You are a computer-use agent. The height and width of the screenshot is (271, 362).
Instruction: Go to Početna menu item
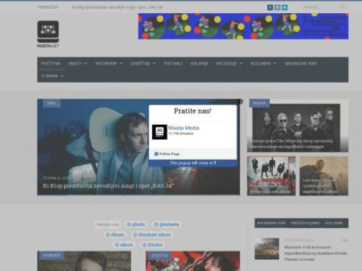(x=51, y=63)
